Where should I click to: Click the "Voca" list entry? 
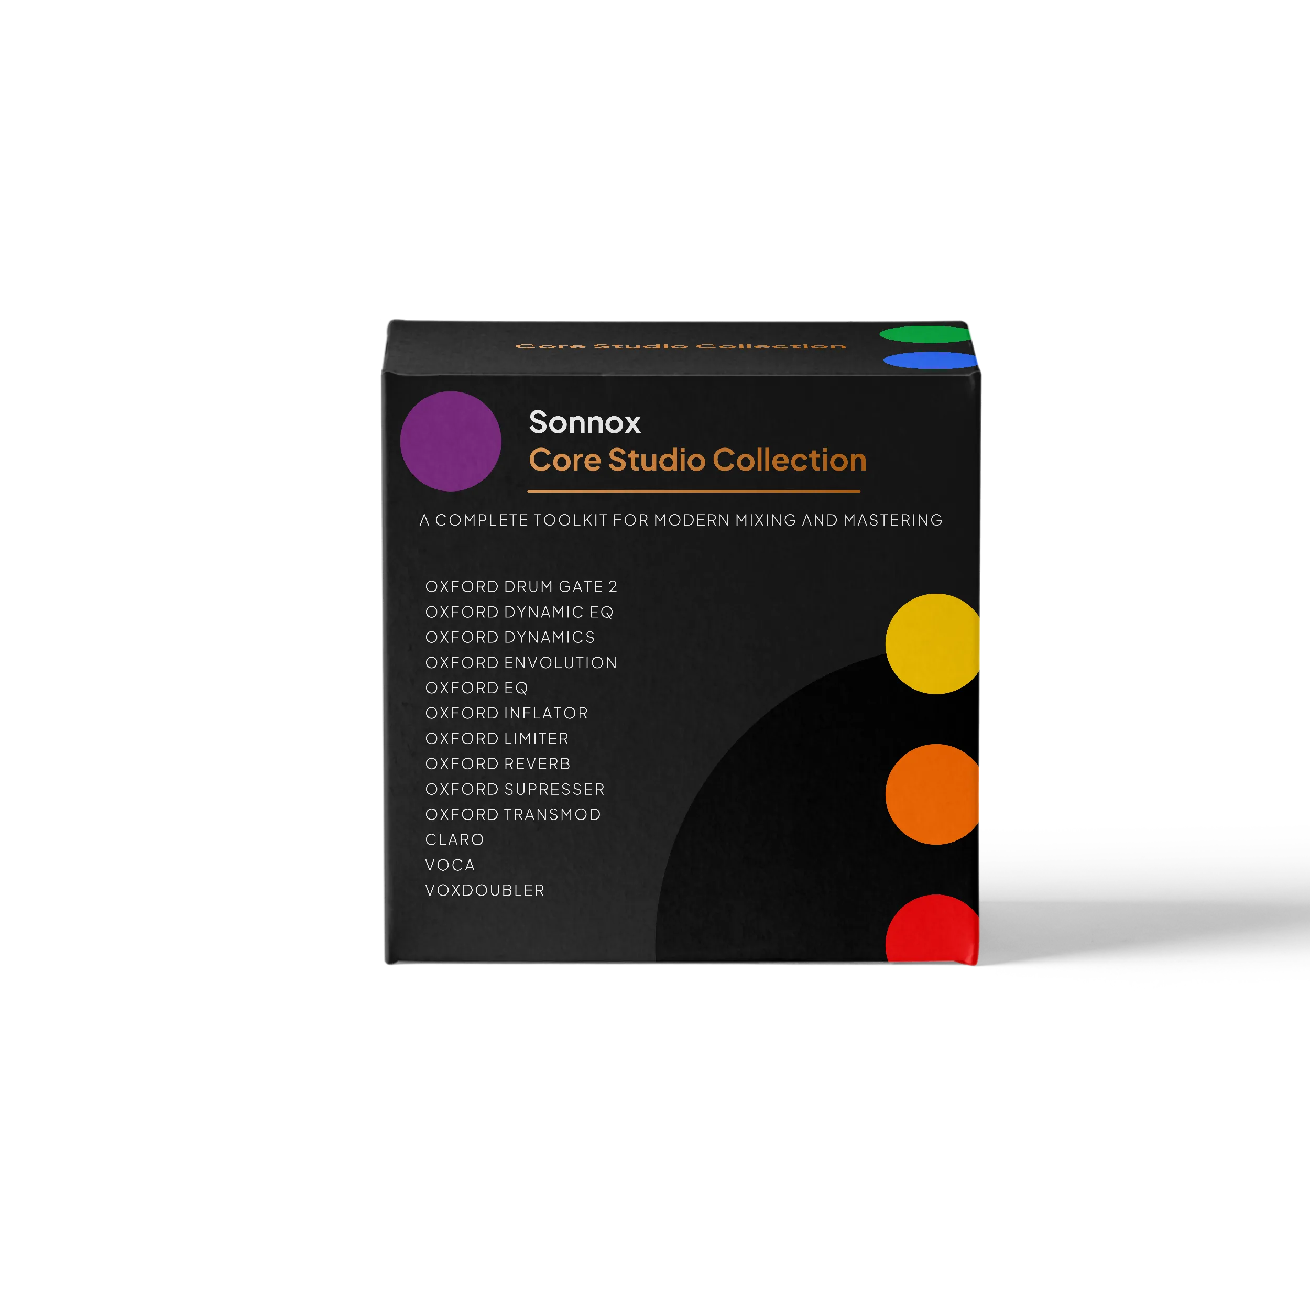(x=450, y=865)
